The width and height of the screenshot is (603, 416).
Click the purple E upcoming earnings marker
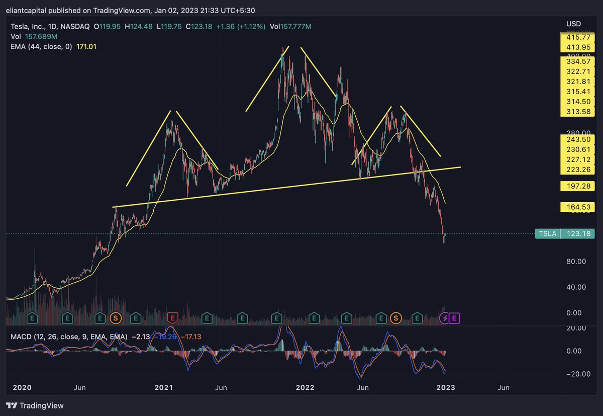(454, 317)
